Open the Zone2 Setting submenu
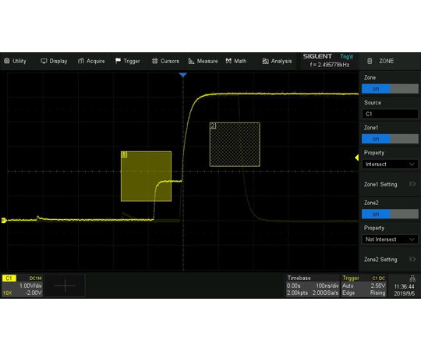421x351 pixels. 390,260
